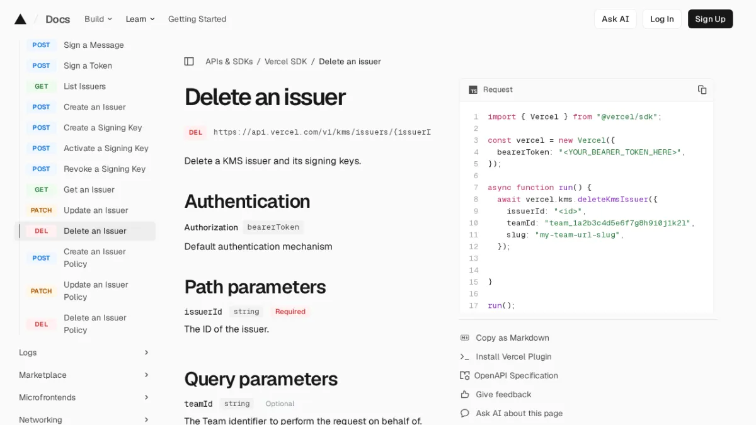Expand the Marketplace sidebar section
756x425 pixels.
(84, 375)
